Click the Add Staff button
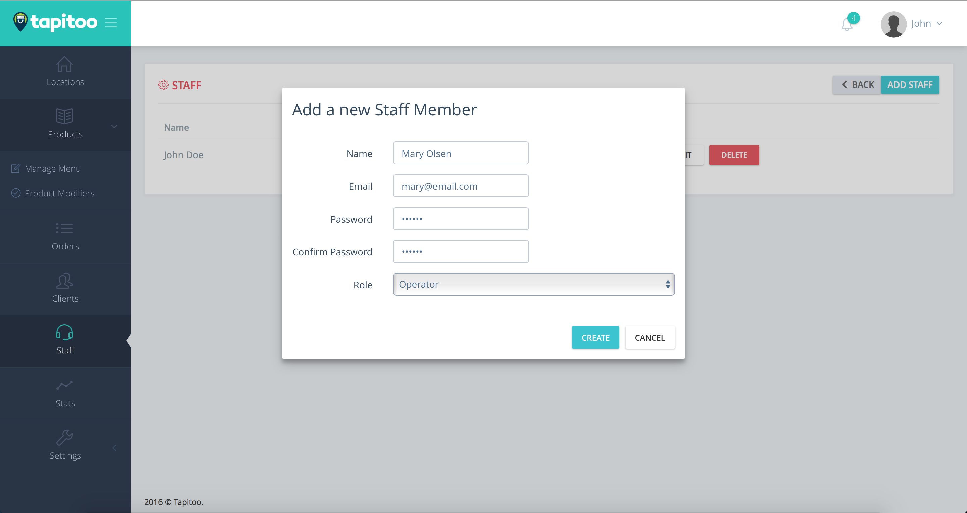The width and height of the screenshot is (967, 513). click(x=910, y=85)
